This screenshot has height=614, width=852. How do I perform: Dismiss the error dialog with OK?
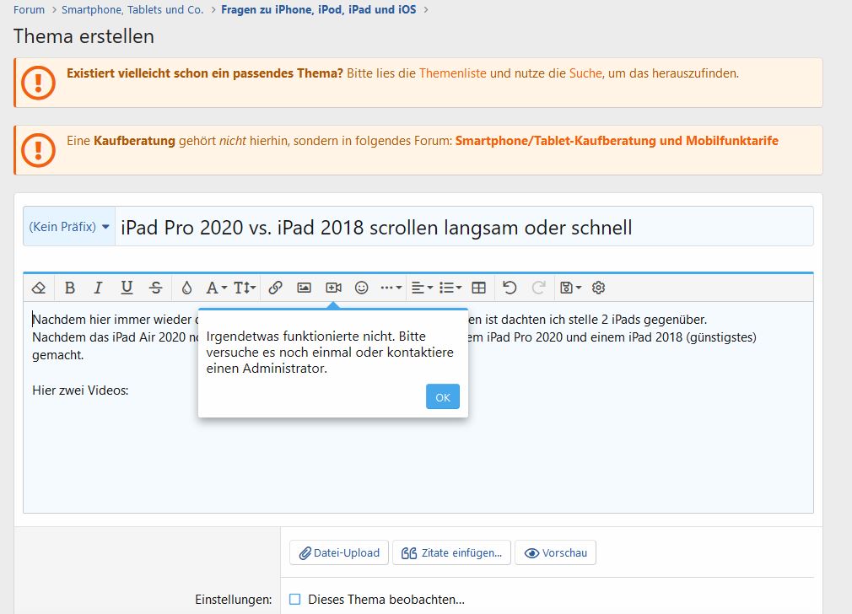[443, 396]
